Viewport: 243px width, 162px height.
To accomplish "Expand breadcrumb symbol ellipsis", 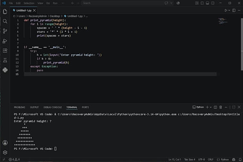I will coord(86,16).
